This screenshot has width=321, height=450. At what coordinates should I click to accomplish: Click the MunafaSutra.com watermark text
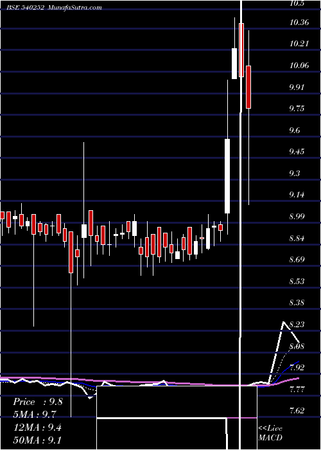point(74,8)
